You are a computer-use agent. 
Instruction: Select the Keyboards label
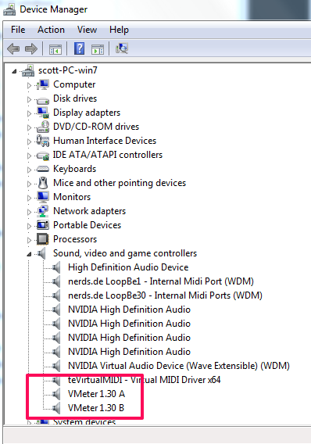click(x=75, y=169)
